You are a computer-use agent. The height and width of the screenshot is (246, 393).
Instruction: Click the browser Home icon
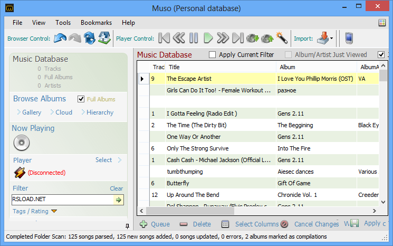click(x=104, y=38)
